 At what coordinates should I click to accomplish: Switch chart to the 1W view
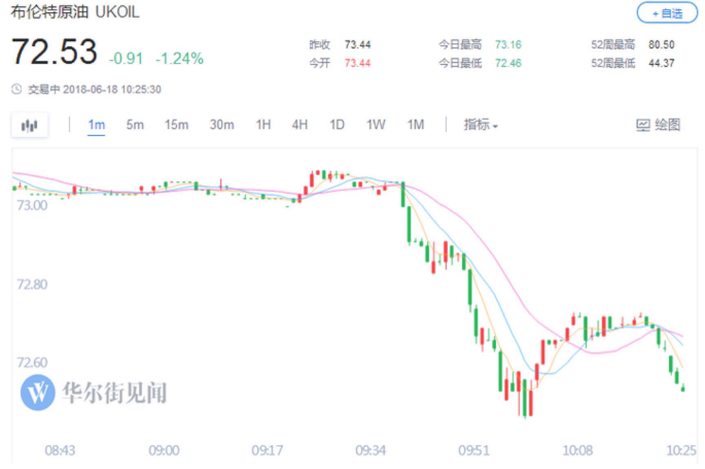376,124
